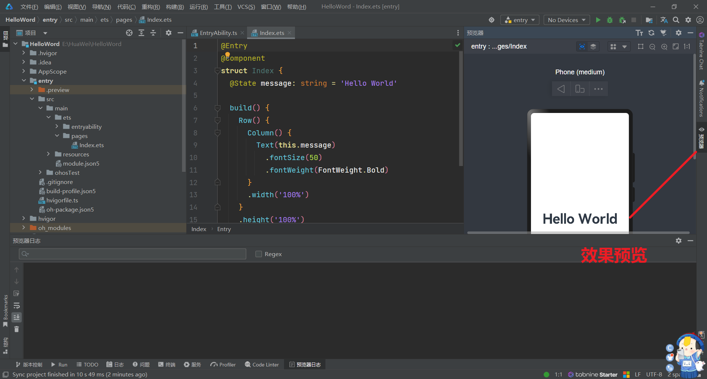Toggle soft-wrap in previewer log
The height and width of the screenshot is (379, 707).
point(17,305)
